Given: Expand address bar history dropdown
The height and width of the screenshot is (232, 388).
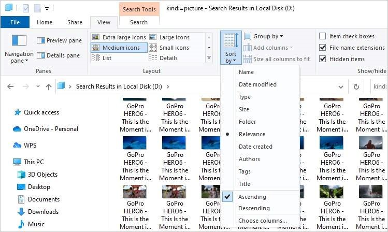Looking at the screenshot, I should [341, 87].
